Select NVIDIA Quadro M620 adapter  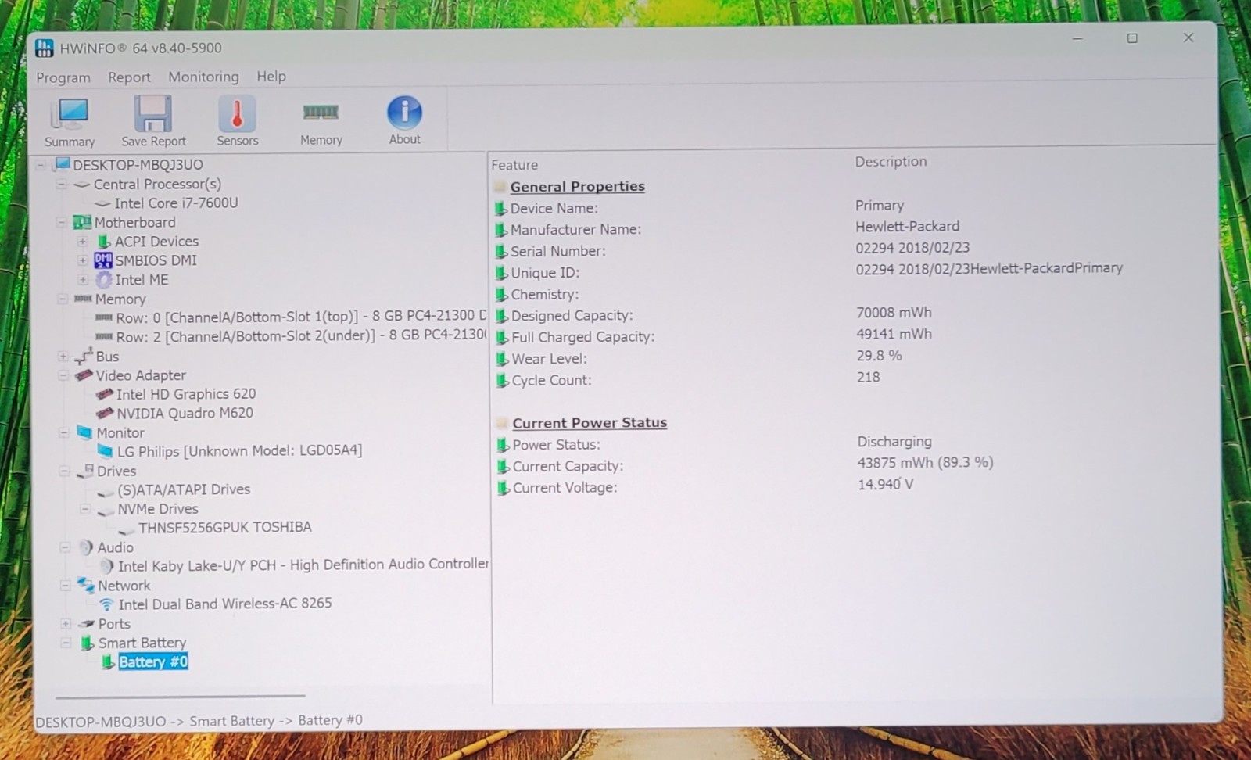click(185, 413)
